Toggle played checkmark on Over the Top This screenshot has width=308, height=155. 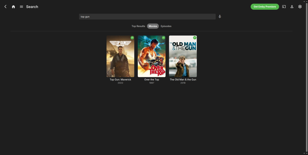(163, 38)
